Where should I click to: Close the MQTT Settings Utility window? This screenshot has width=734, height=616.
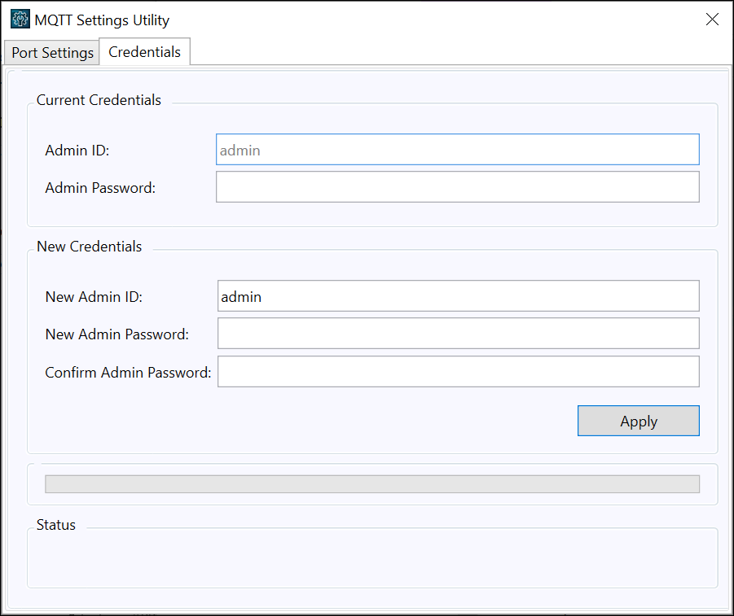tap(712, 20)
